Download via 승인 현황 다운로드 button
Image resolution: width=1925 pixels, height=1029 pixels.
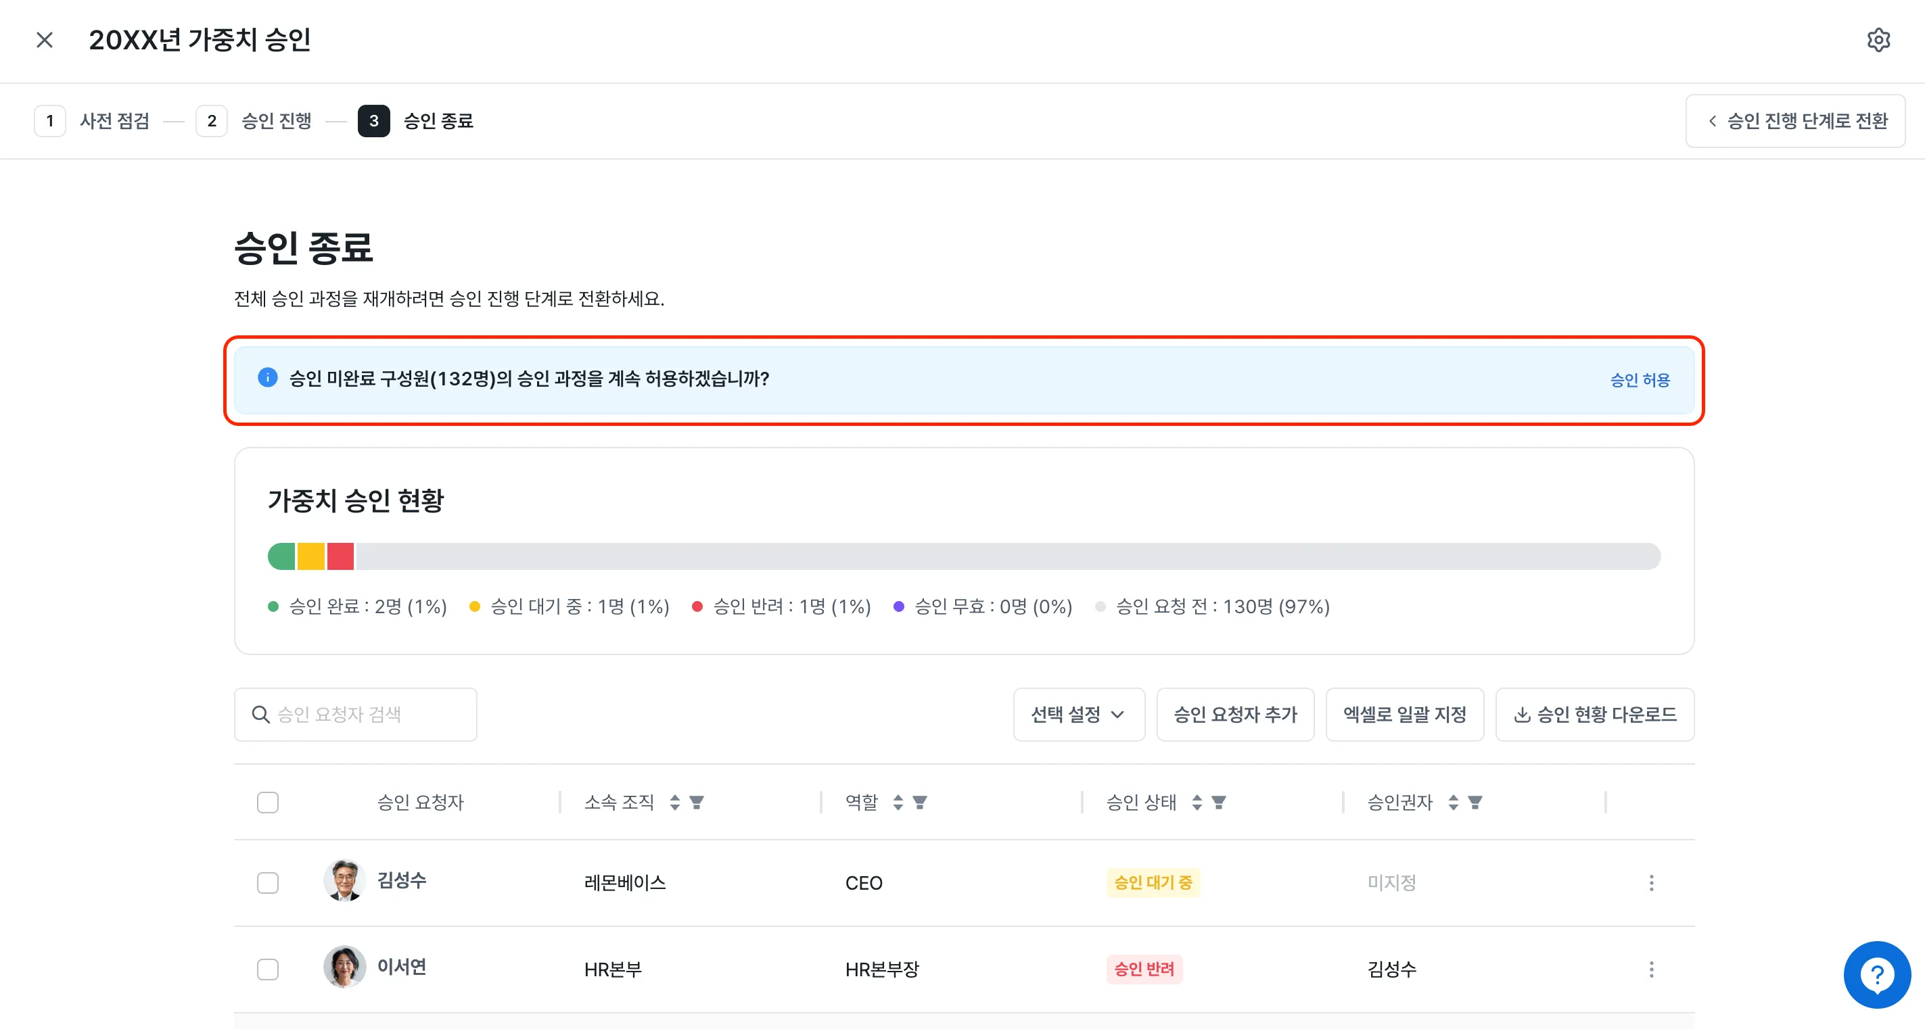tap(1595, 715)
